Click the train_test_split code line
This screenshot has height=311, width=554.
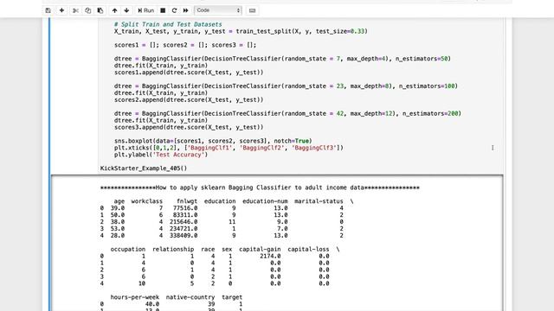point(241,31)
